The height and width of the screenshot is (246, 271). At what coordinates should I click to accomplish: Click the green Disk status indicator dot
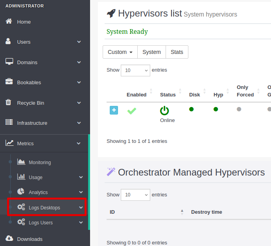pyautogui.click(x=192, y=109)
